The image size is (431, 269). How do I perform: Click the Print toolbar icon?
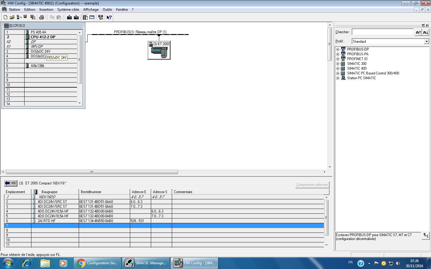[42, 17]
